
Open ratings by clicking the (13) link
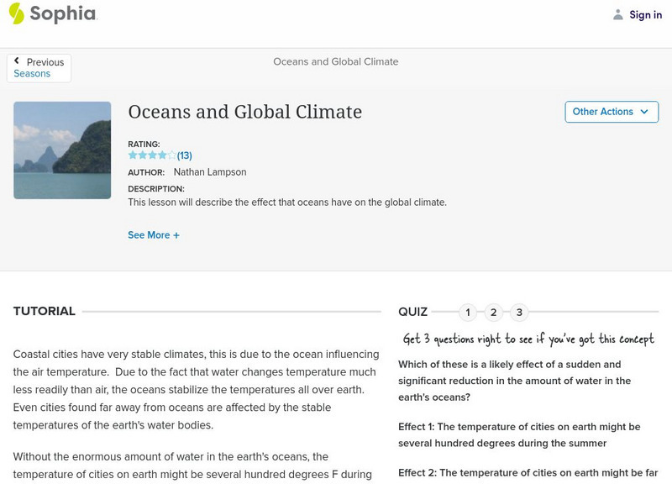click(184, 155)
